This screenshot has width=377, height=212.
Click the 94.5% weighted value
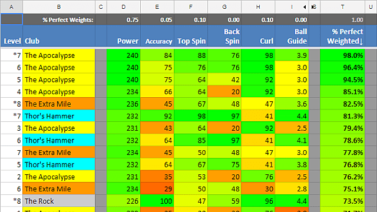click(x=342, y=79)
